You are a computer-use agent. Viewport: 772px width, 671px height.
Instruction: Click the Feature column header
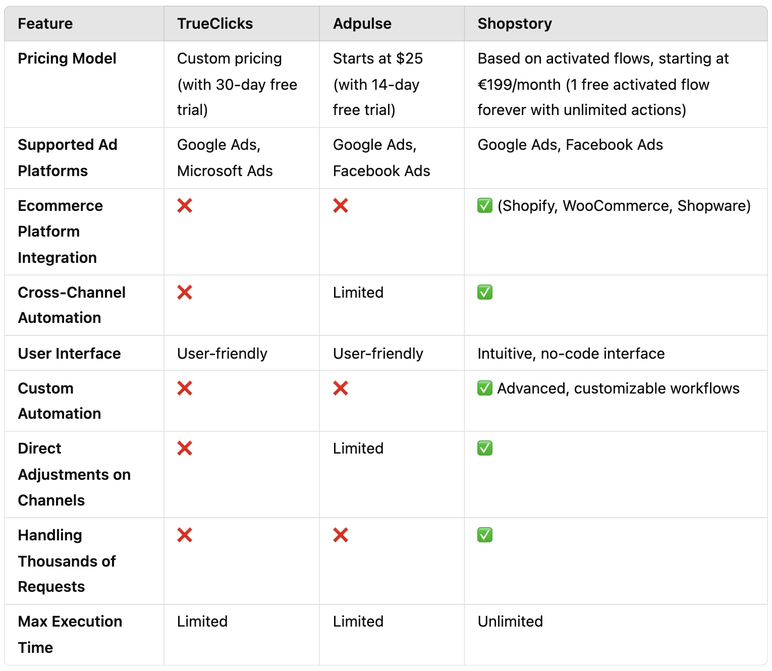45,24
